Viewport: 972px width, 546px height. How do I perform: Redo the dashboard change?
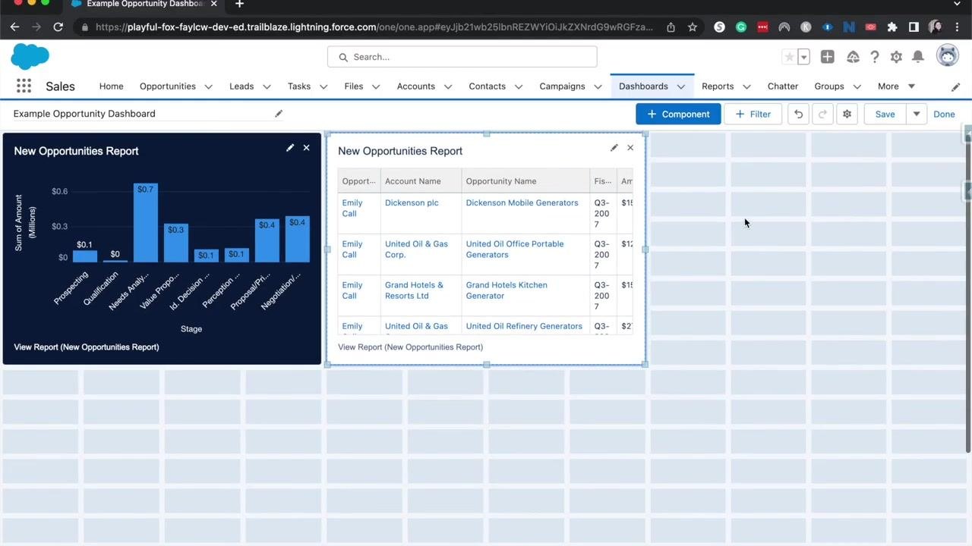click(822, 115)
